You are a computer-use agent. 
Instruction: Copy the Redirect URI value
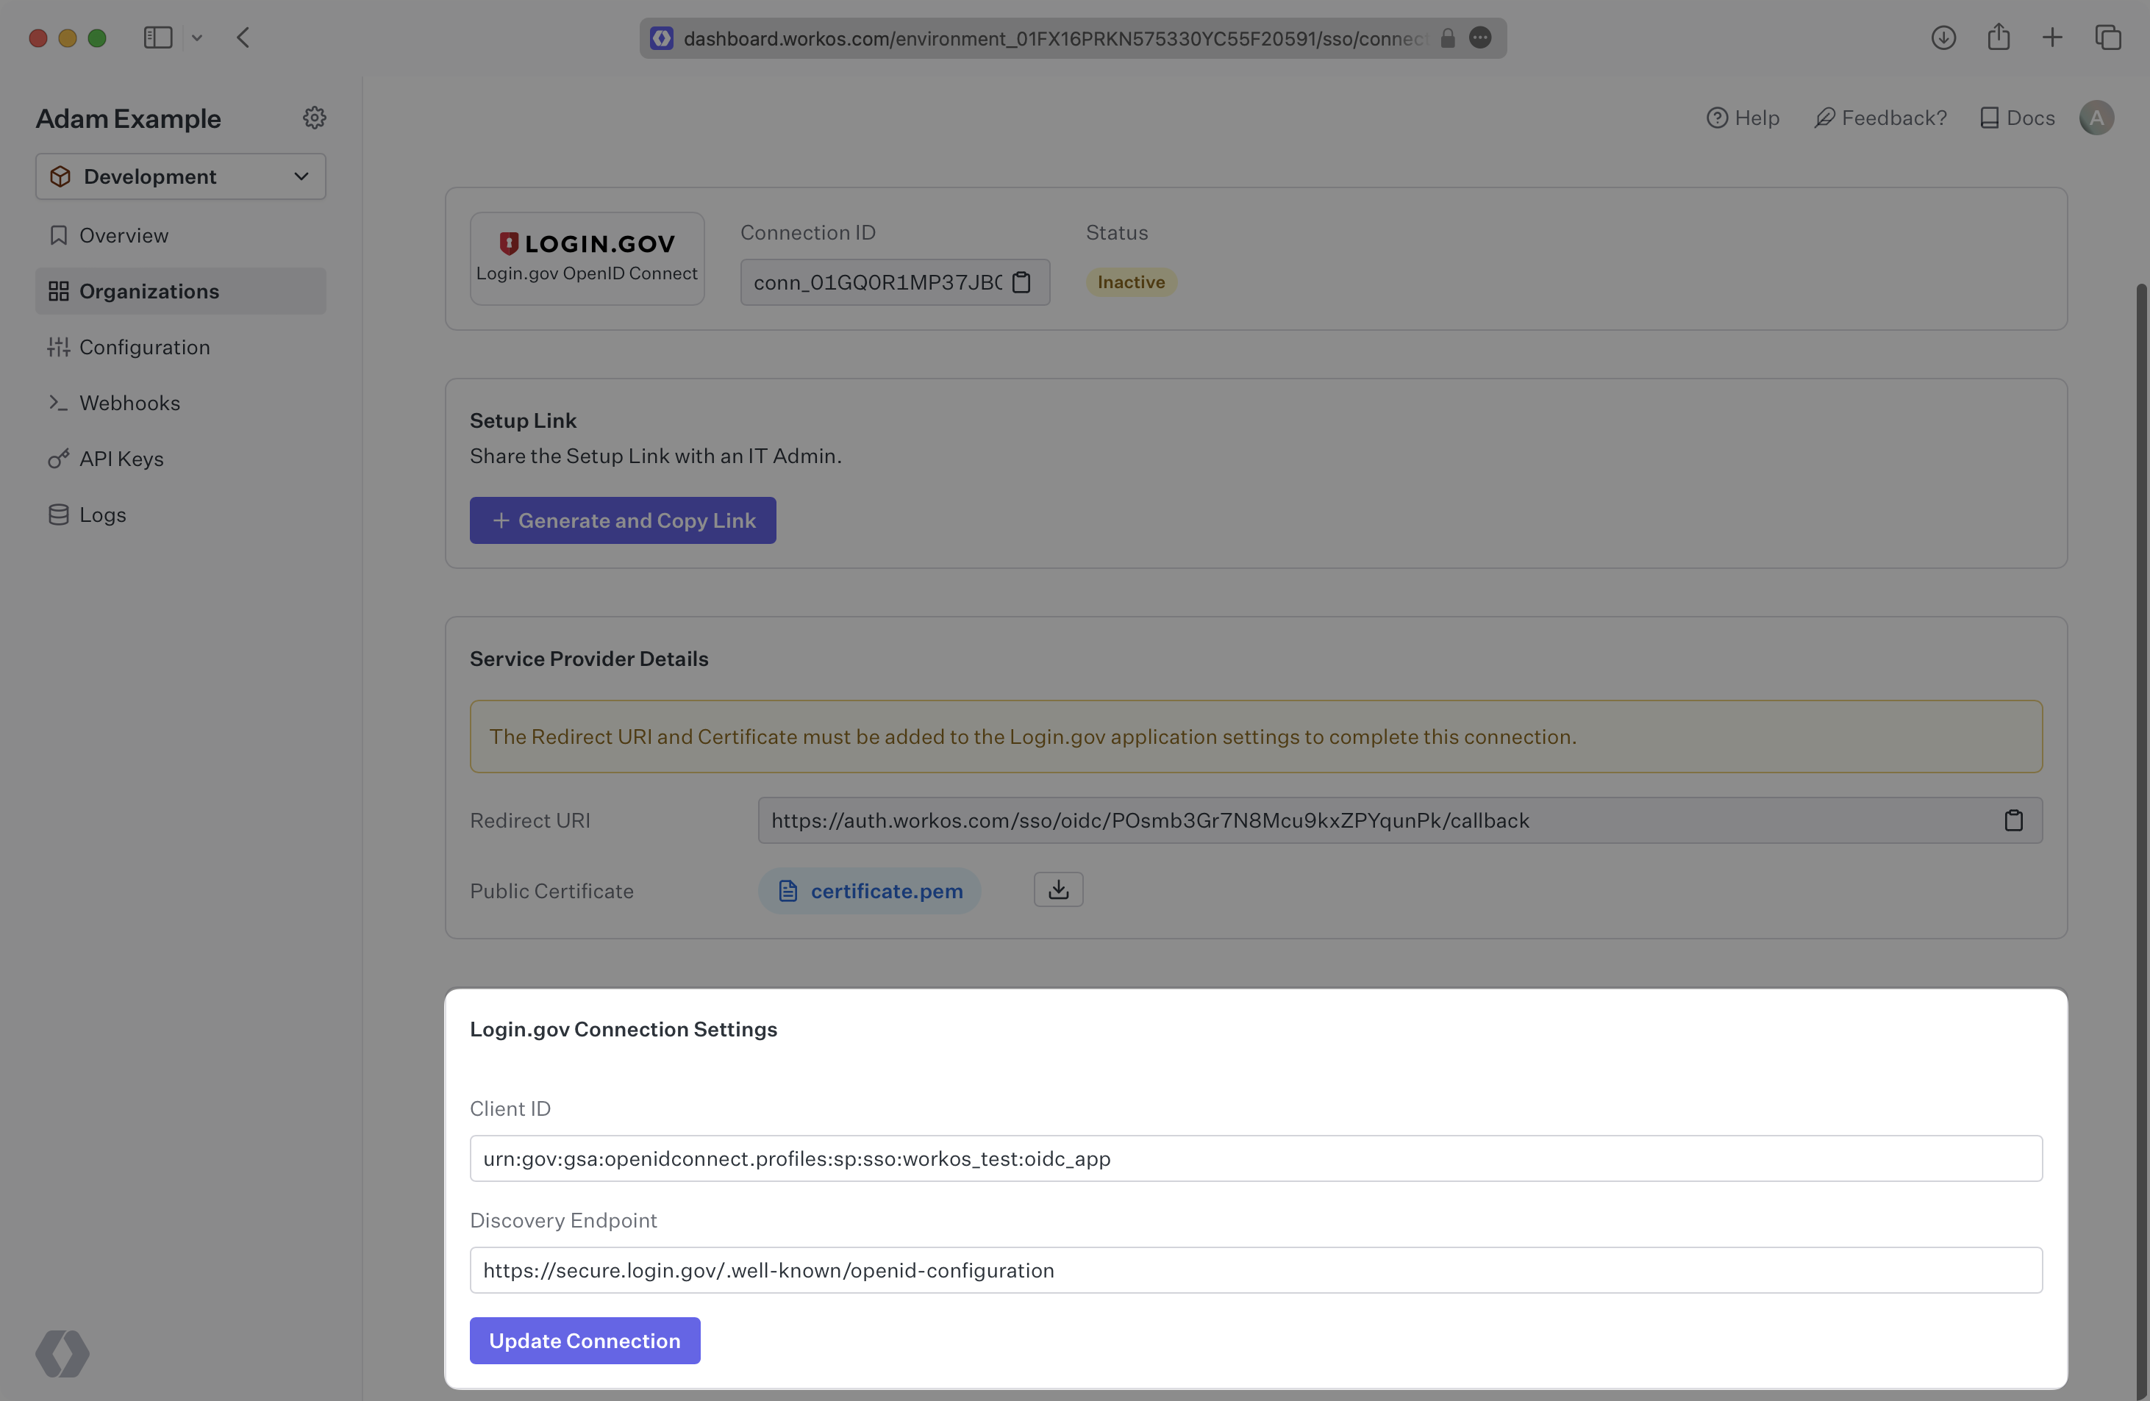tap(2013, 820)
